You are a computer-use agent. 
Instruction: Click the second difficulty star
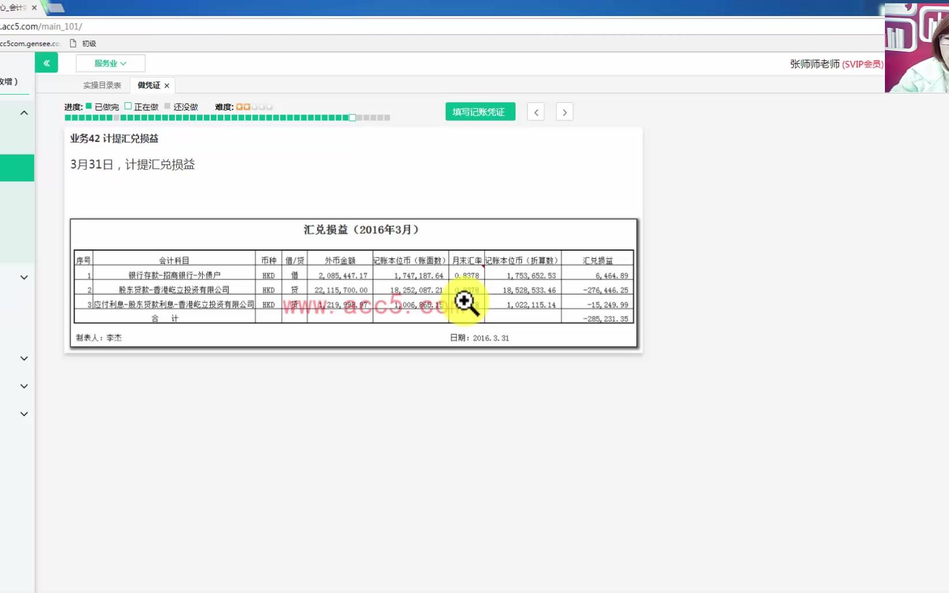pyautogui.click(x=248, y=106)
